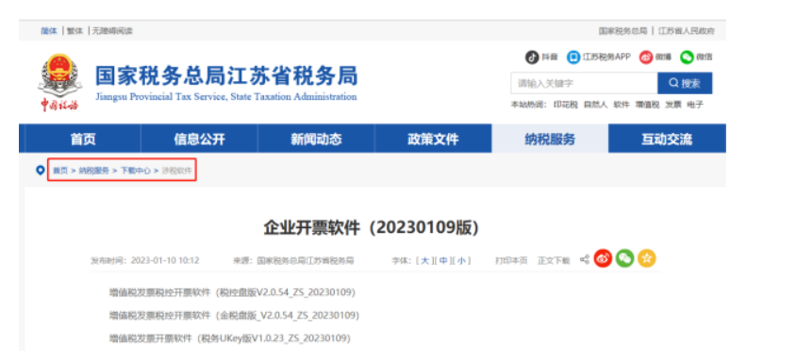The height and width of the screenshot is (362, 796).
Task: Open the 江苏税务APP icon
Action: (573, 57)
